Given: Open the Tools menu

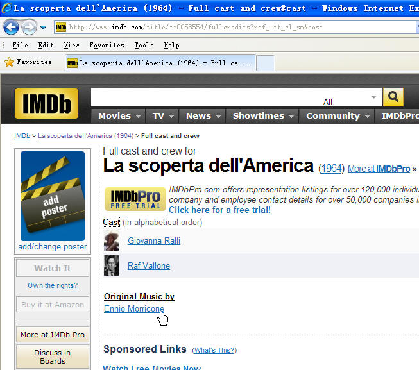Looking at the screenshot, I should click(144, 45).
